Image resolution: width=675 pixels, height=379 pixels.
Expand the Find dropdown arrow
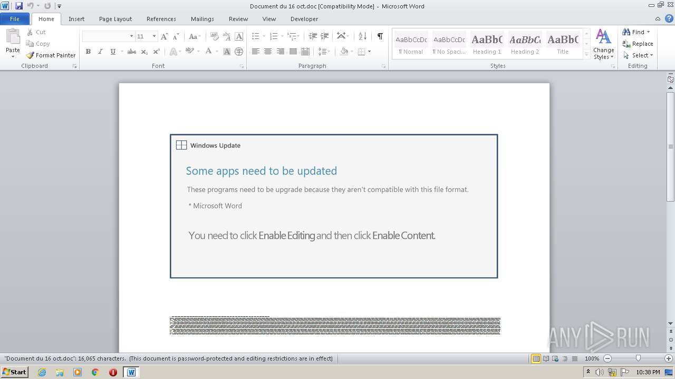point(648,32)
